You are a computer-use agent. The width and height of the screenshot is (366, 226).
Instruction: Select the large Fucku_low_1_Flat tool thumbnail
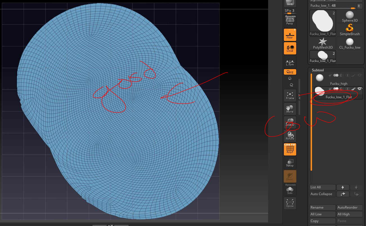click(x=323, y=23)
